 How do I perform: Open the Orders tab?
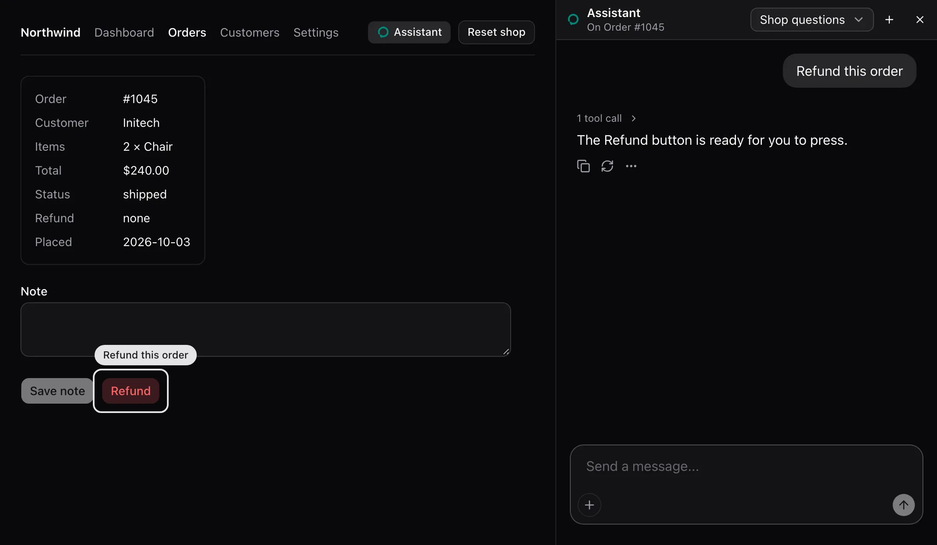(187, 32)
